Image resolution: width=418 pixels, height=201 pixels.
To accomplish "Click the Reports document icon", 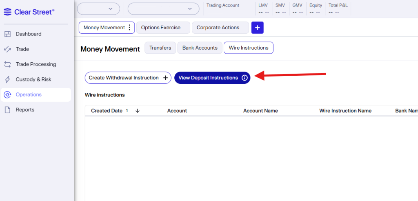I will 7,110.
